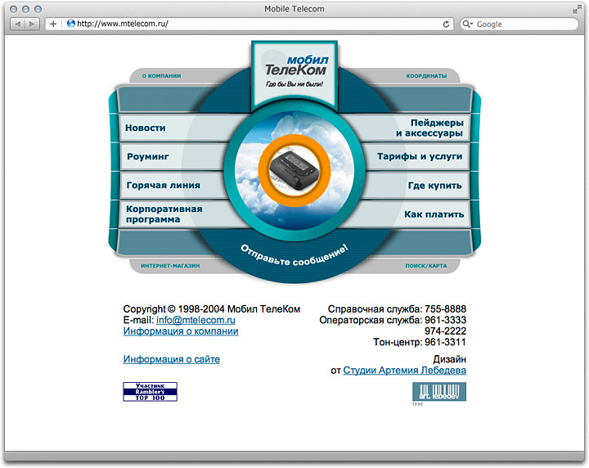Click the URL address bar field

pyautogui.click(x=254, y=25)
